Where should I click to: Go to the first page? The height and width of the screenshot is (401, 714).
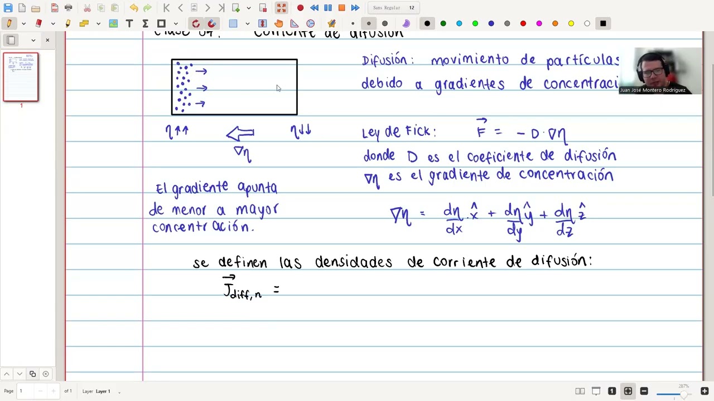coord(166,8)
